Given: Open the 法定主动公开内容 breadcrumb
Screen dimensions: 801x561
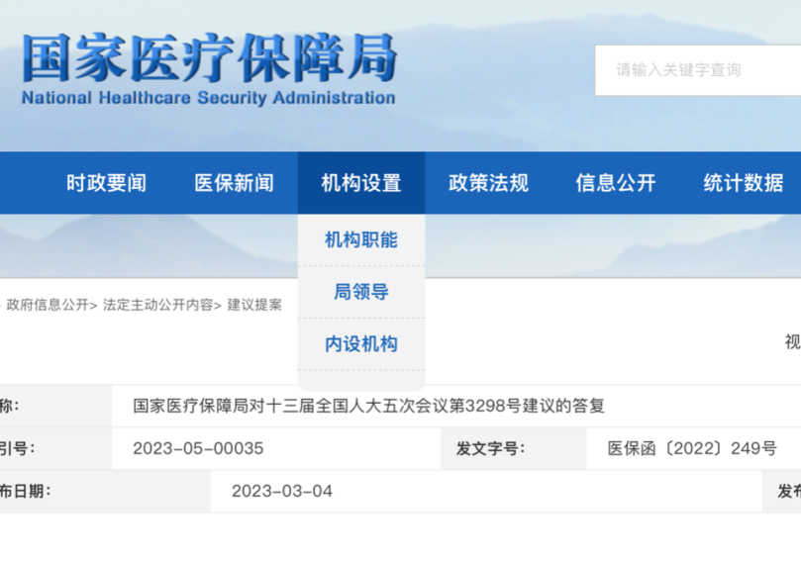Looking at the screenshot, I should [157, 305].
